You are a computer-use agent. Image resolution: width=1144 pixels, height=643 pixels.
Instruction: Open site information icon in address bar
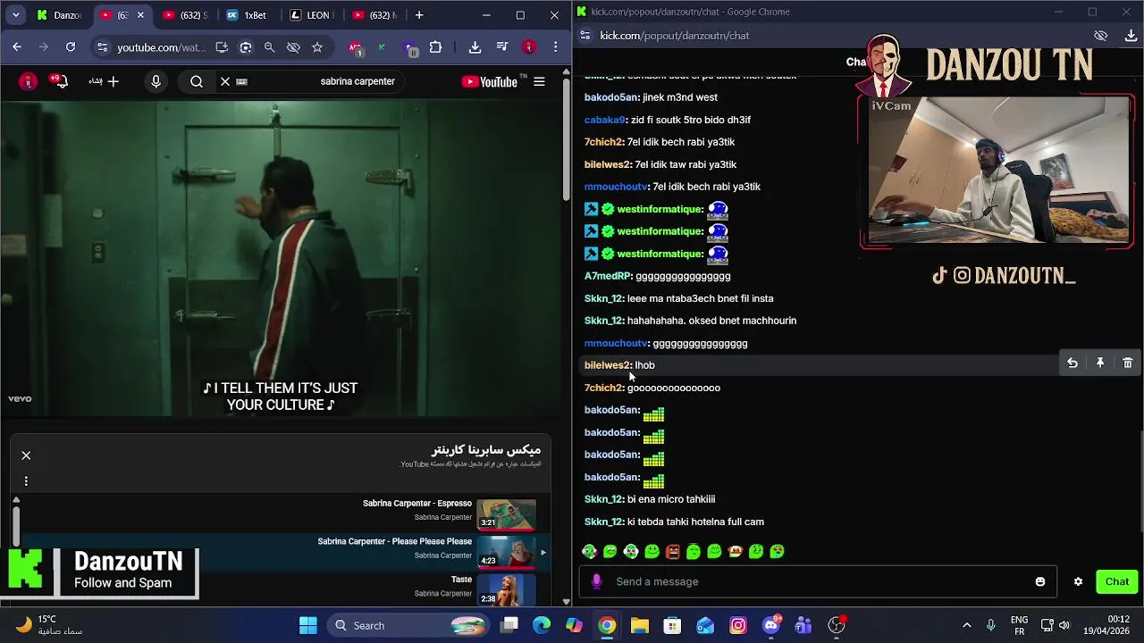tap(102, 47)
